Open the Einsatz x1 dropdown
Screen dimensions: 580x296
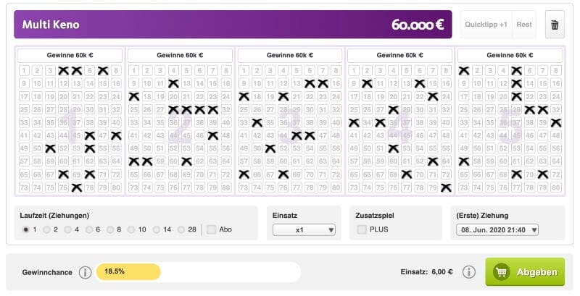coord(304,229)
